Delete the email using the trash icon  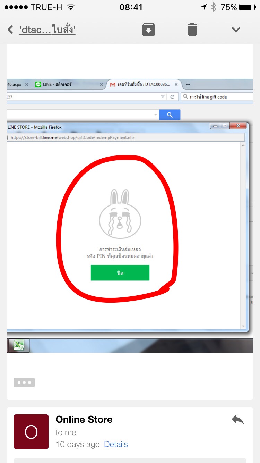click(x=192, y=30)
